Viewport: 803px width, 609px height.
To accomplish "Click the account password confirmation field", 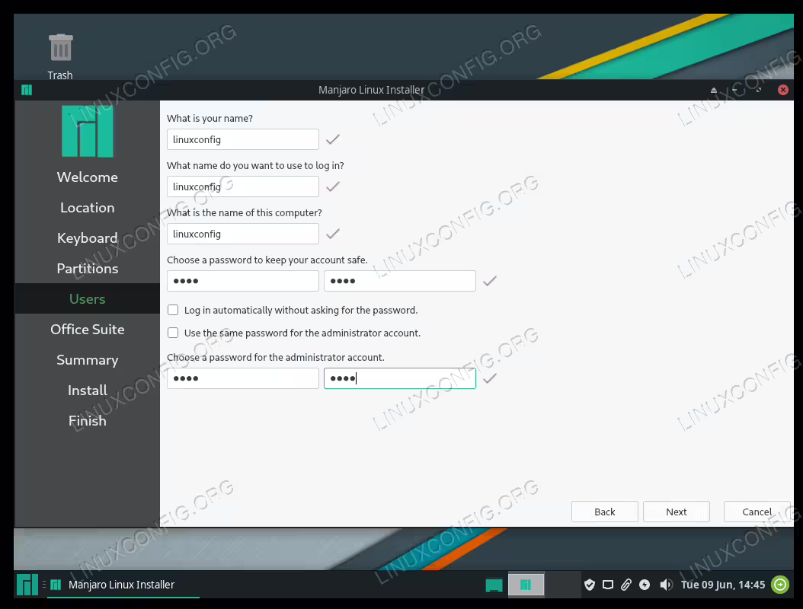I will pos(400,281).
